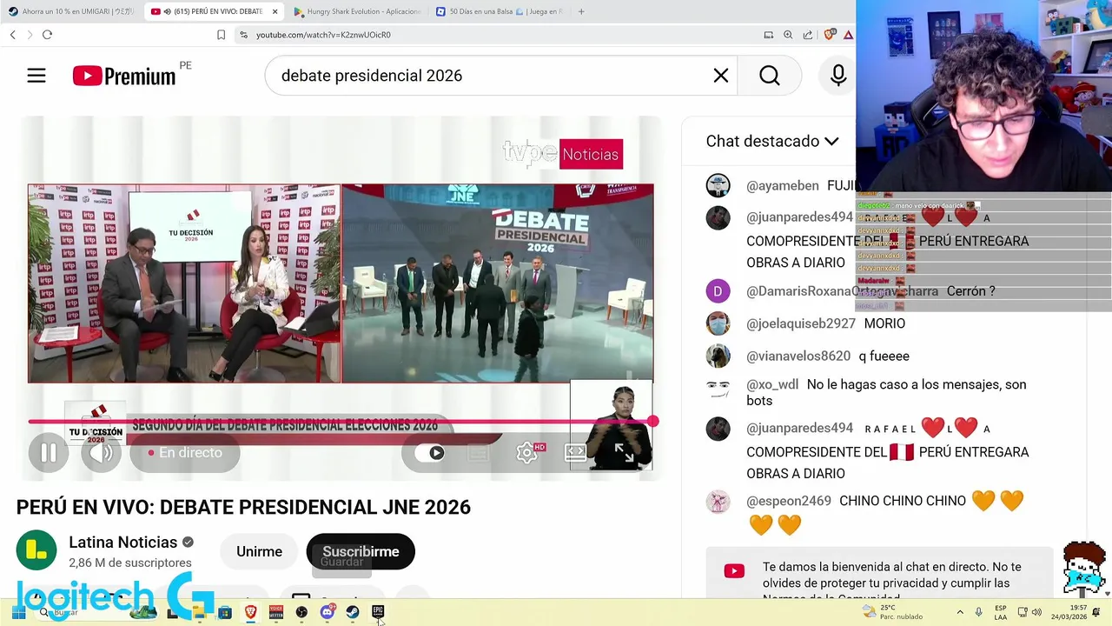Image resolution: width=1112 pixels, height=626 pixels.
Task: Show hidden system tray icons
Action: (960, 612)
